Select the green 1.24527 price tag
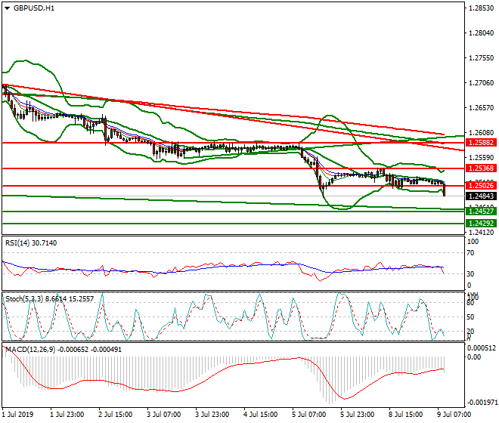The width and height of the screenshot is (499, 423). (x=481, y=211)
